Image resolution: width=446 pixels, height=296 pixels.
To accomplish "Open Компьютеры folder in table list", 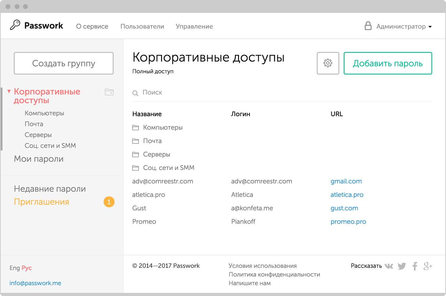I will pyautogui.click(x=163, y=127).
